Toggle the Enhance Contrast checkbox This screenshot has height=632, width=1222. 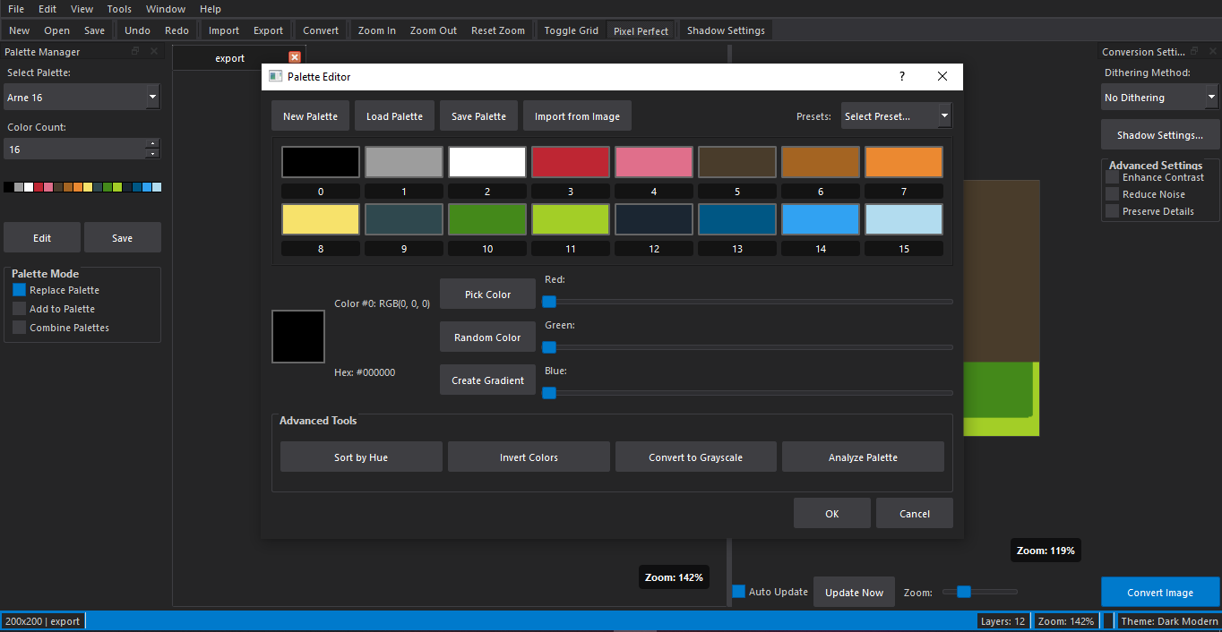(x=1112, y=177)
